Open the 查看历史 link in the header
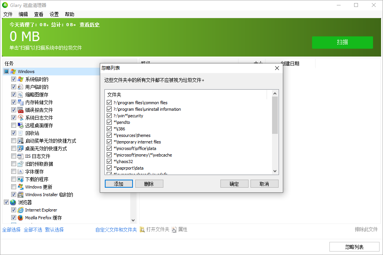This screenshot has height=255, width=383. coord(89,25)
